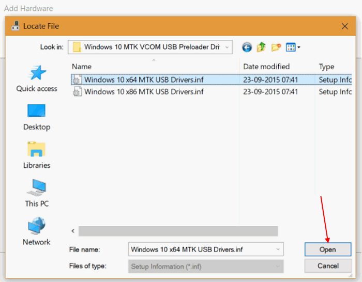
Task: Sort files by Name column
Action: point(82,67)
